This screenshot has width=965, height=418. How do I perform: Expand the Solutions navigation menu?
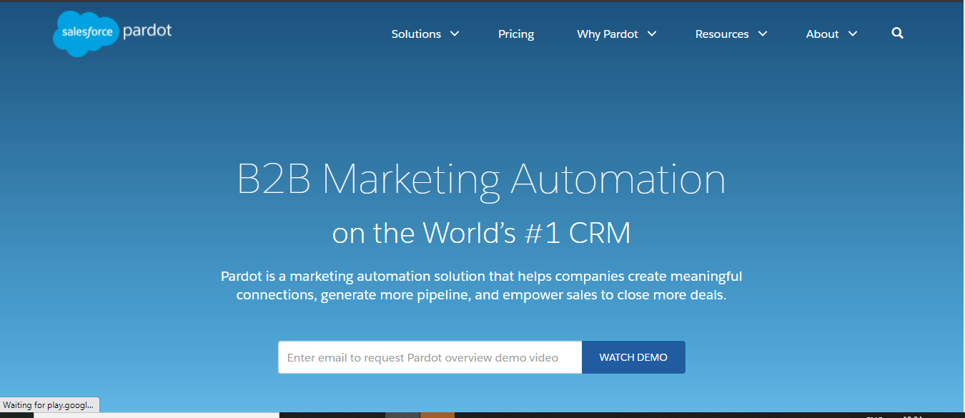point(425,34)
